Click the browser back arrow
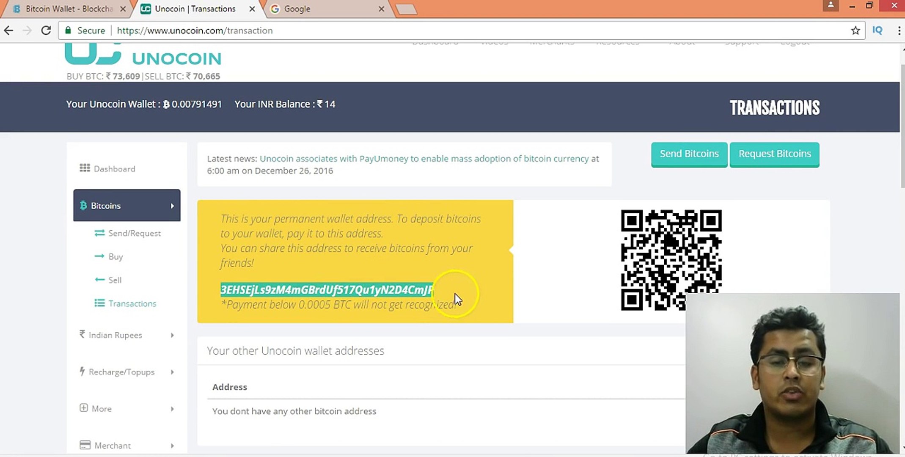The width and height of the screenshot is (905, 457). click(9, 30)
